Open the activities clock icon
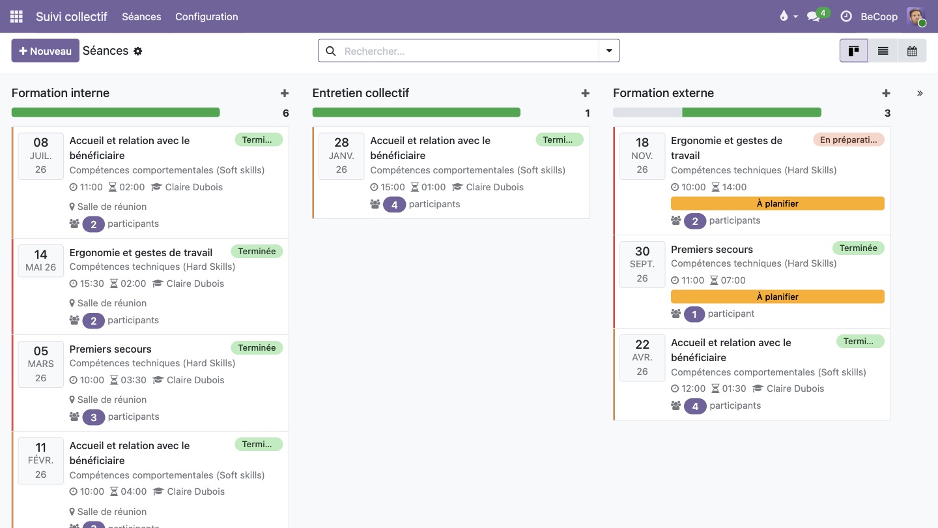Image resolution: width=938 pixels, height=528 pixels. (x=846, y=16)
